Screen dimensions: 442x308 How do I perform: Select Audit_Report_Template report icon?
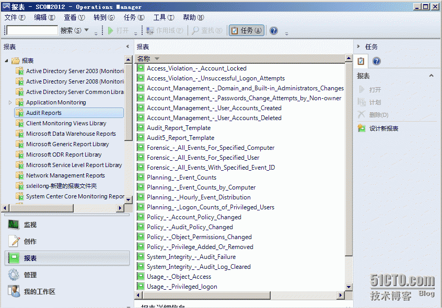point(141,128)
